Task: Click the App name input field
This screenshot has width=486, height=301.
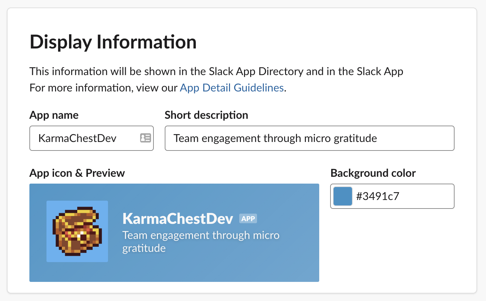Action: click(92, 138)
